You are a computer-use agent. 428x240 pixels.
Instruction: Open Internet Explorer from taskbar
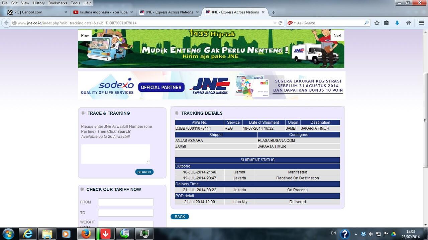click(x=28, y=234)
